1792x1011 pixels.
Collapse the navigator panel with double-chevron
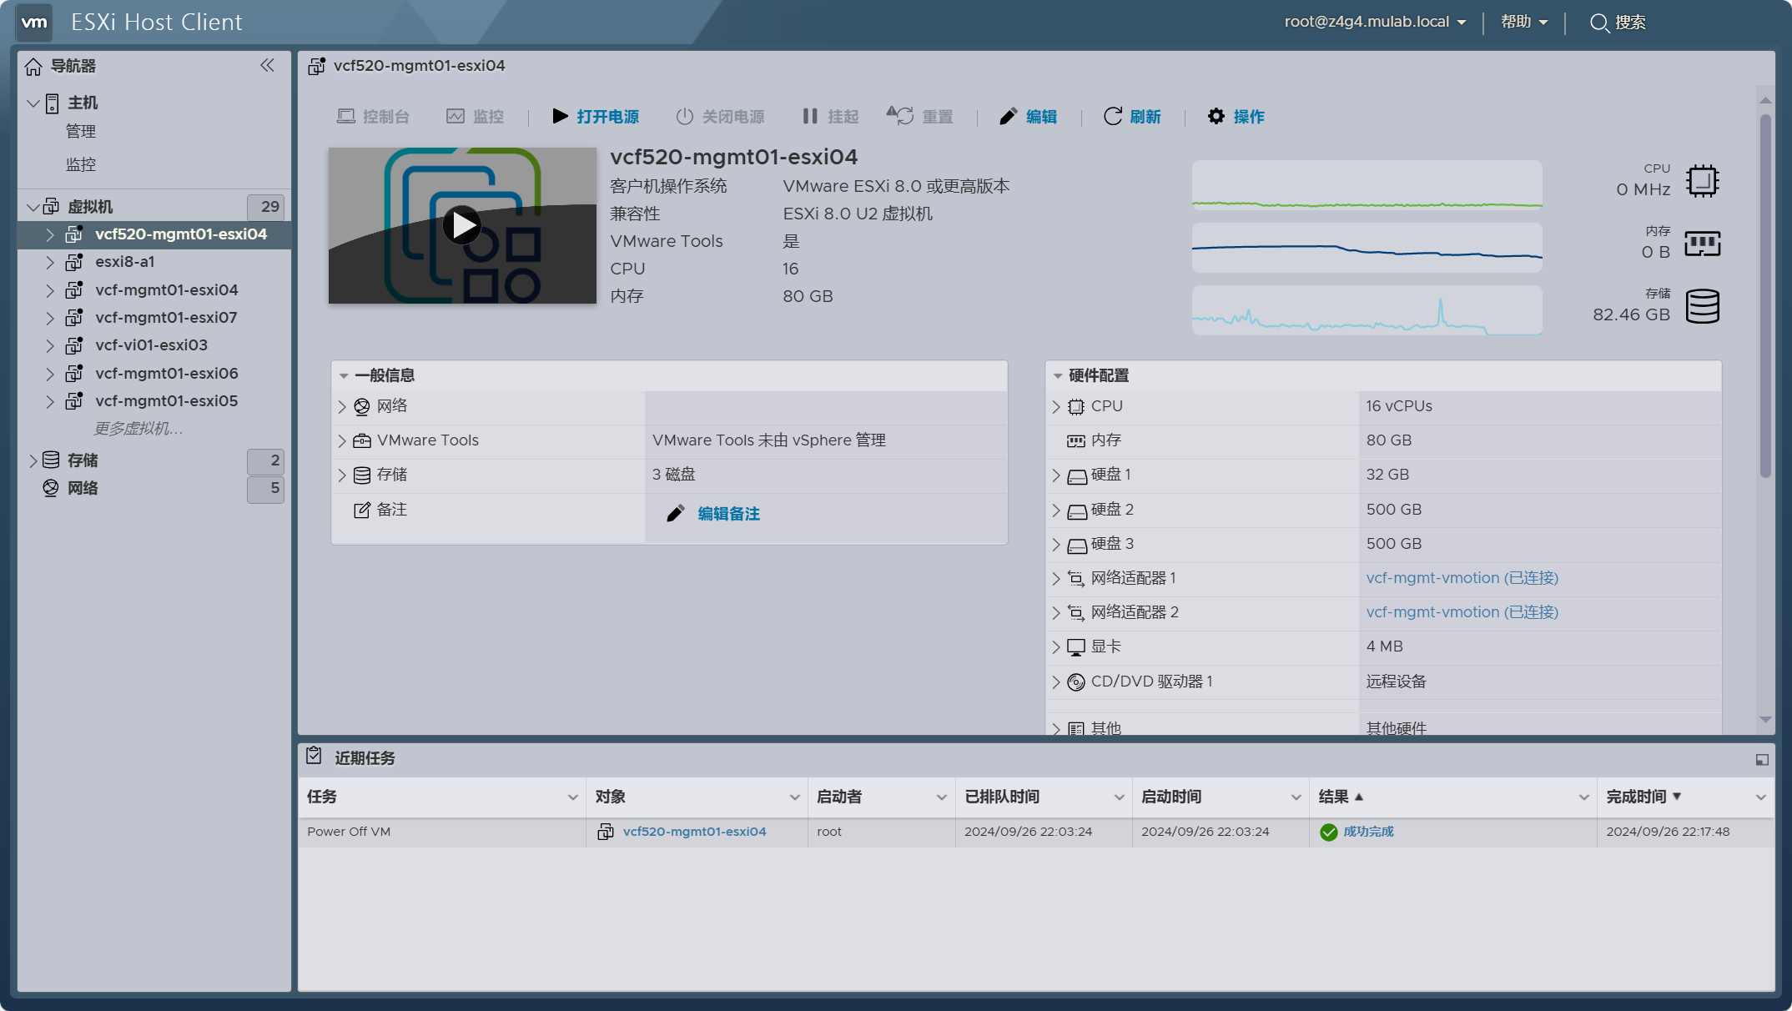pos(267,65)
